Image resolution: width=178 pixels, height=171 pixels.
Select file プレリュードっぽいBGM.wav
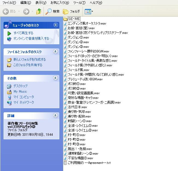pos(85,79)
